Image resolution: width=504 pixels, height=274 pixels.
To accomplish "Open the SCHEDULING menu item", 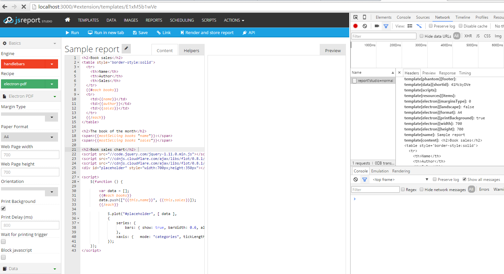I will [182, 20].
